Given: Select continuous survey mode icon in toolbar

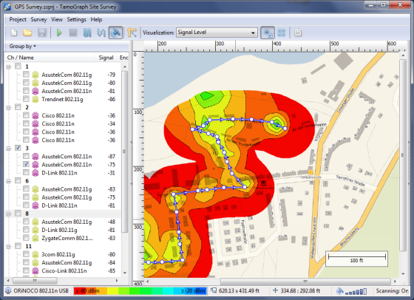Looking at the screenshot, I should [x=87, y=33].
